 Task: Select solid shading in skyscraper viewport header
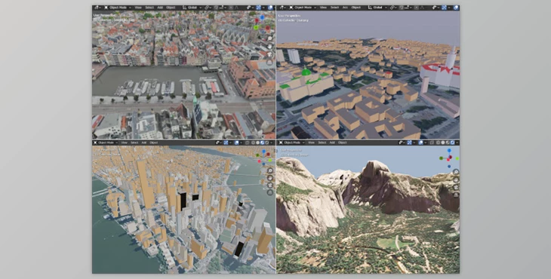[257, 143]
